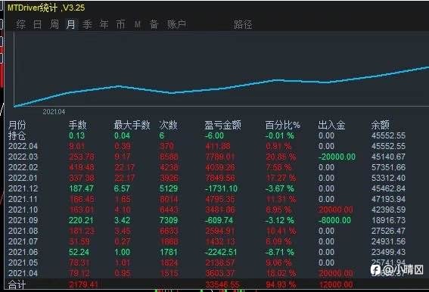Switch to the 季 quarterly tab
Viewport: 429px width, 292px height.
click(87, 25)
